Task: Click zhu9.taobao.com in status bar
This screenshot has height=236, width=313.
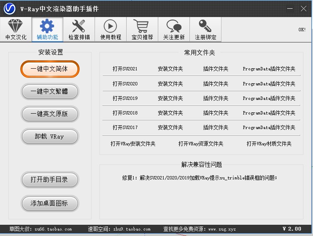Action: [x=132, y=229]
